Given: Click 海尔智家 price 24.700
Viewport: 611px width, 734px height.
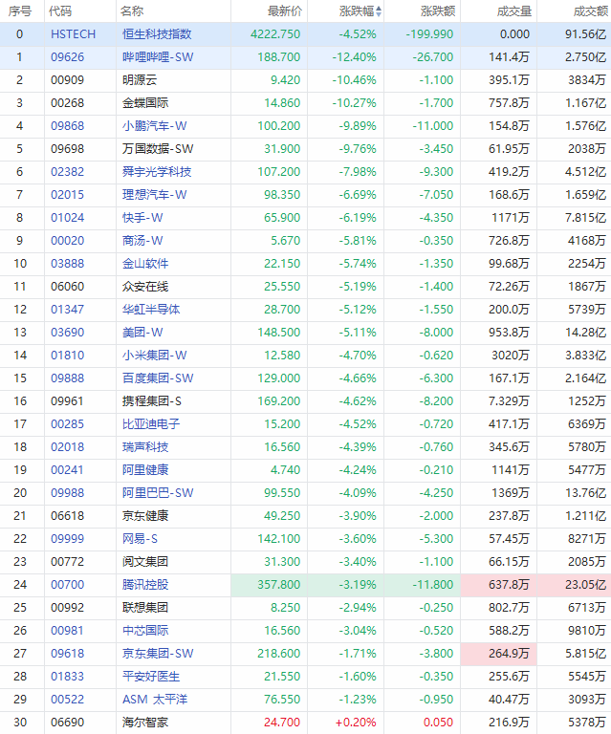Looking at the screenshot, I should [x=282, y=723].
